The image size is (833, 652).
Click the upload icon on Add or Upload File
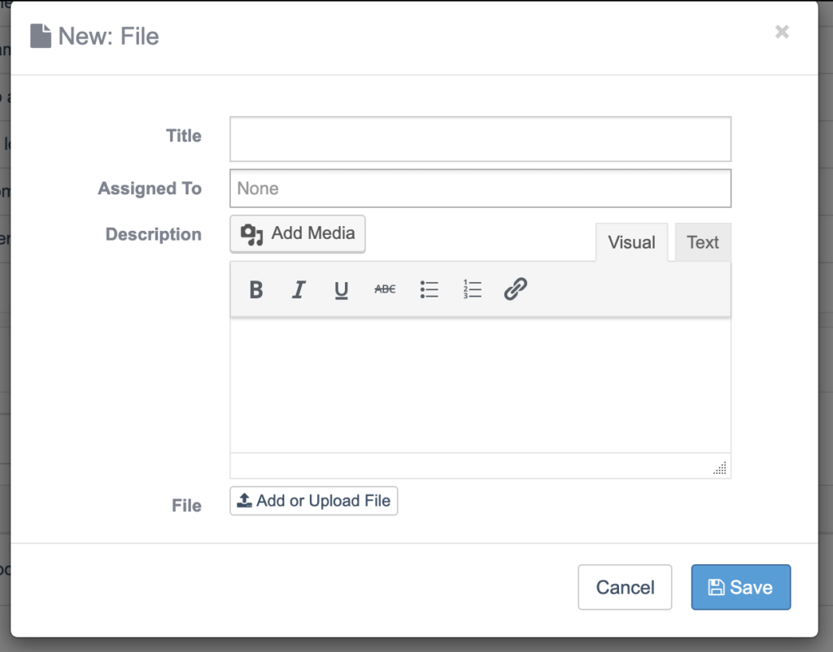coord(246,501)
